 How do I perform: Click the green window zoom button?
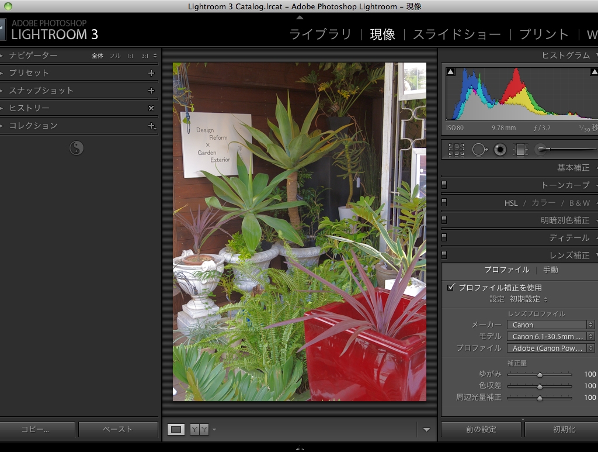[x=8, y=6]
